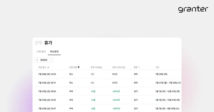Click 부여 in the 15:55 row
This screenshot has height=112, width=214.
pos(71,100)
